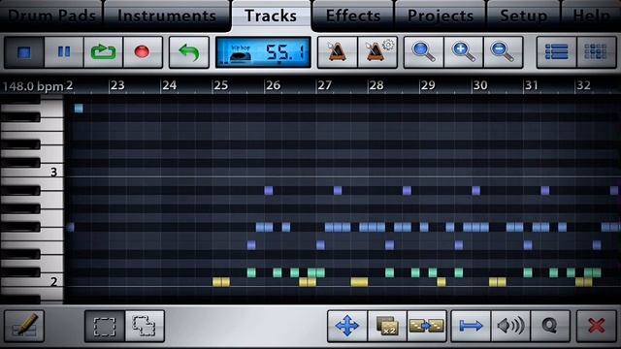Jump to bar 28 on the timeline
This screenshot has width=621, height=349.
(376, 85)
